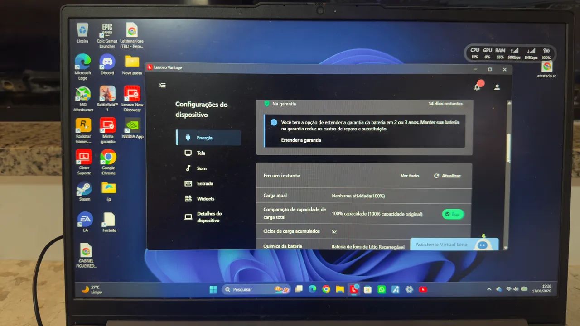Screen dimensions: 580x326
Task: Open the Windows Start menu
Action: click(213, 289)
